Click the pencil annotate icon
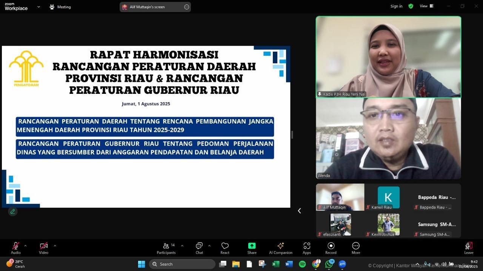The image size is (483, 271). 13,211
